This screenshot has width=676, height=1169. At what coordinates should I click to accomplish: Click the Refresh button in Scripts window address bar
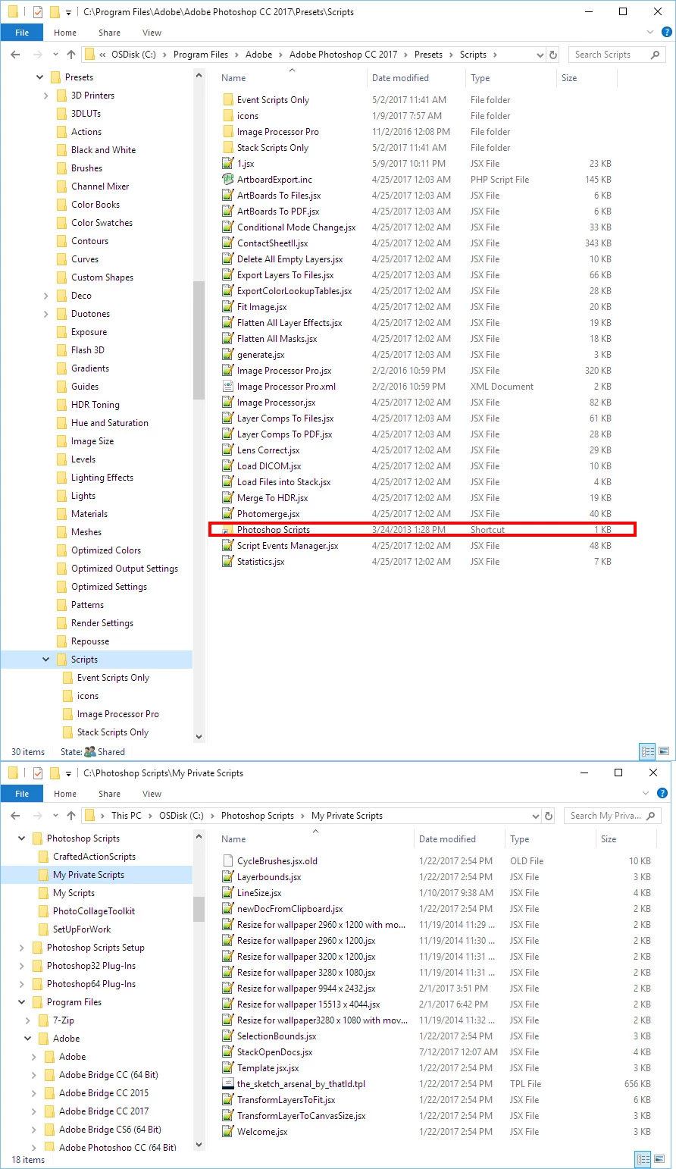553,55
